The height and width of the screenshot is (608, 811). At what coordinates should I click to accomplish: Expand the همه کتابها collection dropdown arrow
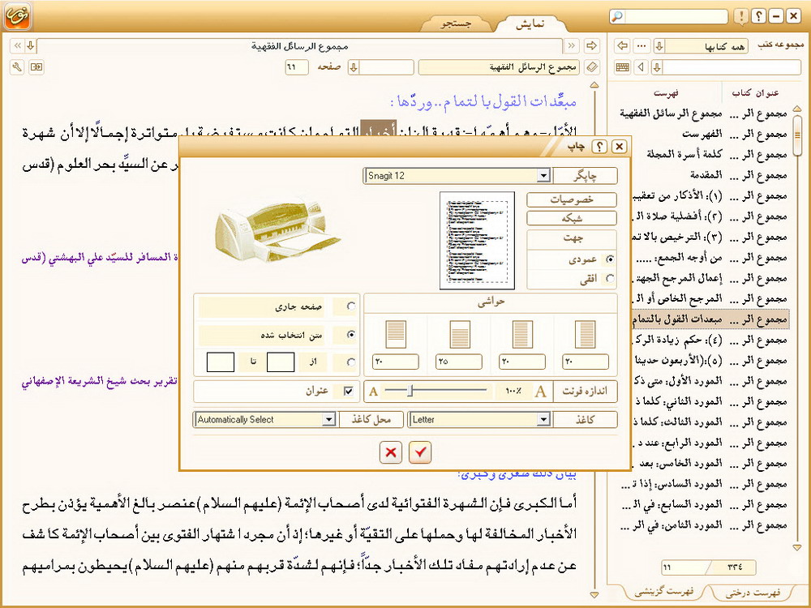[659, 45]
